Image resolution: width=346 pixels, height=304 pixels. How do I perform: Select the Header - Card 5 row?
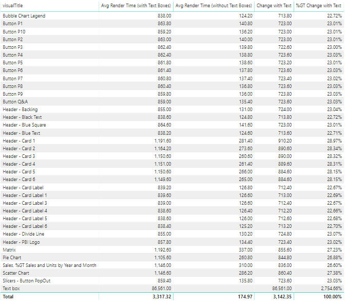(172, 172)
